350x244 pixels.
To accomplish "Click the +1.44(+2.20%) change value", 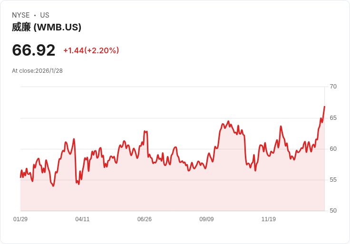I will [x=91, y=50].
